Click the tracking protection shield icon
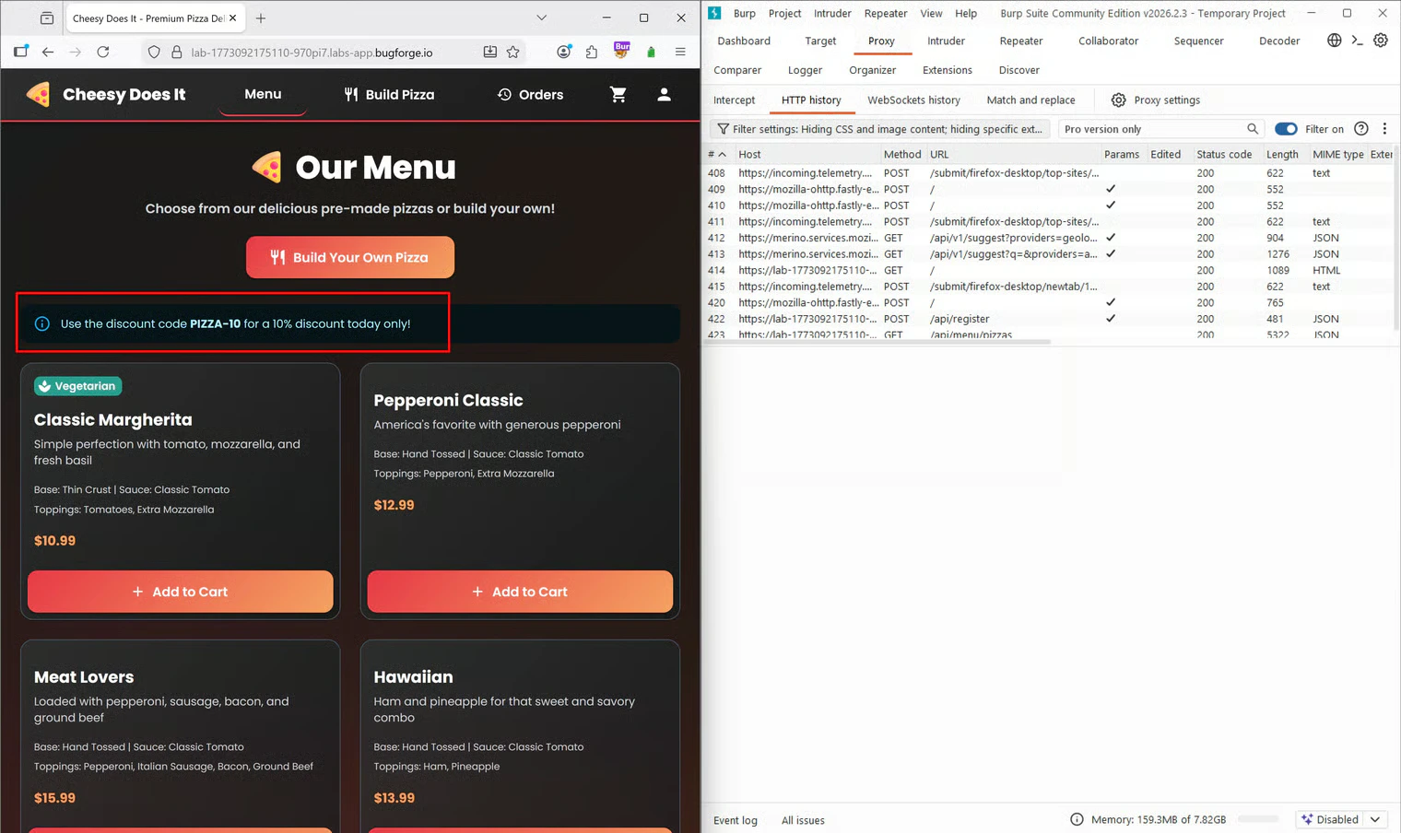This screenshot has width=1401, height=833. (154, 53)
